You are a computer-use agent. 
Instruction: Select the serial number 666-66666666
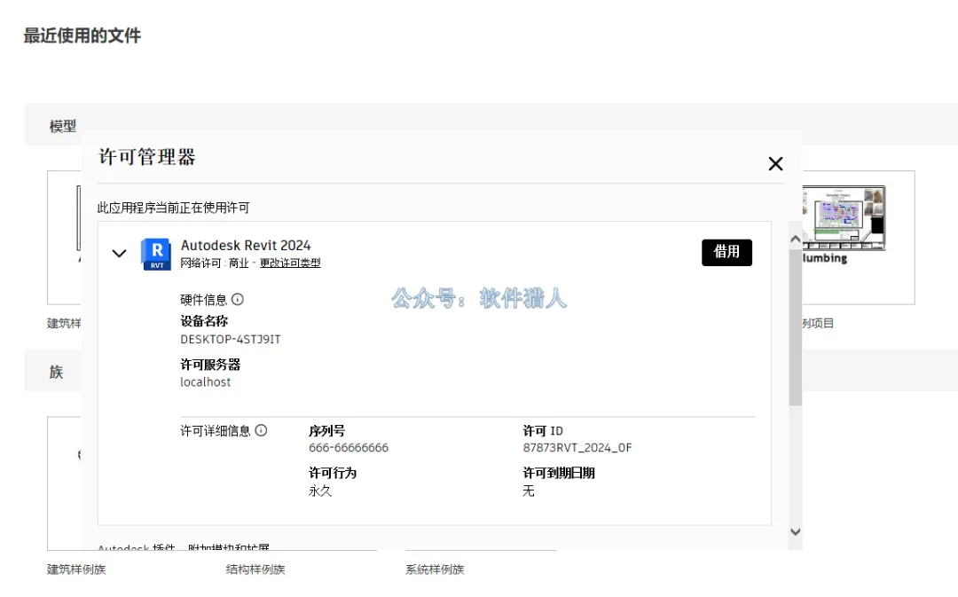pos(349,448)
